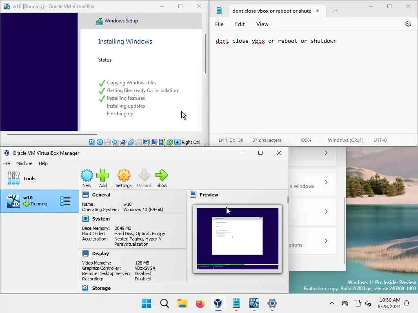This screenshot has width=418, height=313.
Task: Click the topmost chevron in the Settings window
Action: click(326, 153)
